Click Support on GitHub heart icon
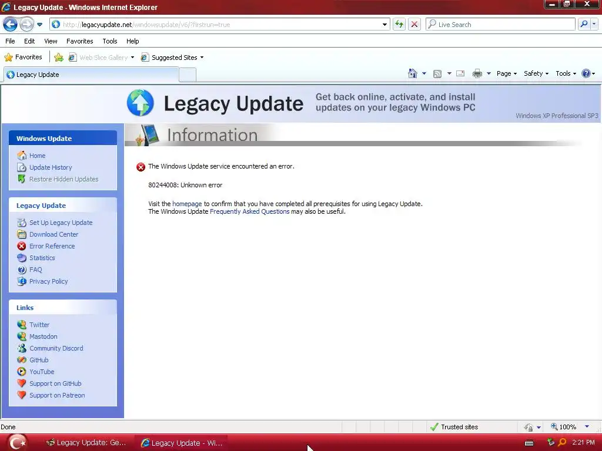The height and width of the screenshot is (451, 602). [22, 383]
